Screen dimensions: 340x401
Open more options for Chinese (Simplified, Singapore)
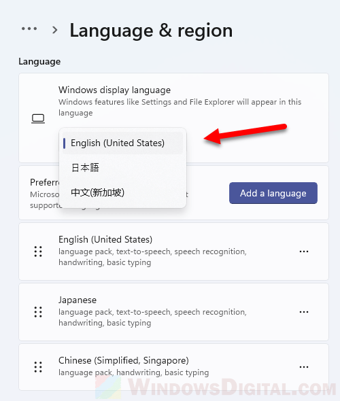pos(304,367)
